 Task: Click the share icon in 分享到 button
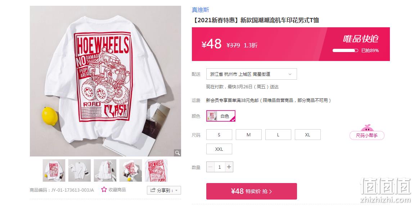coord(153,190)
